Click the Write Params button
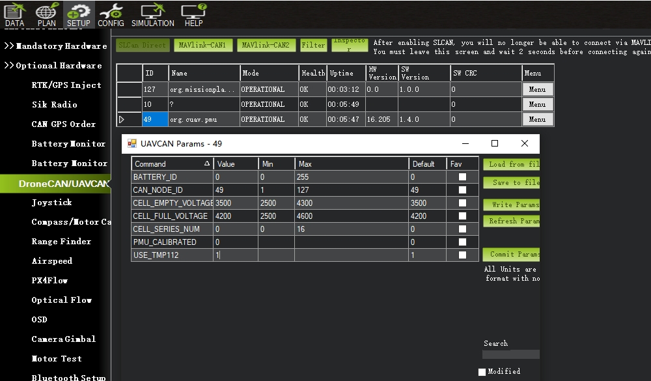Screen dimensions: 651x381 coord(512,205)
